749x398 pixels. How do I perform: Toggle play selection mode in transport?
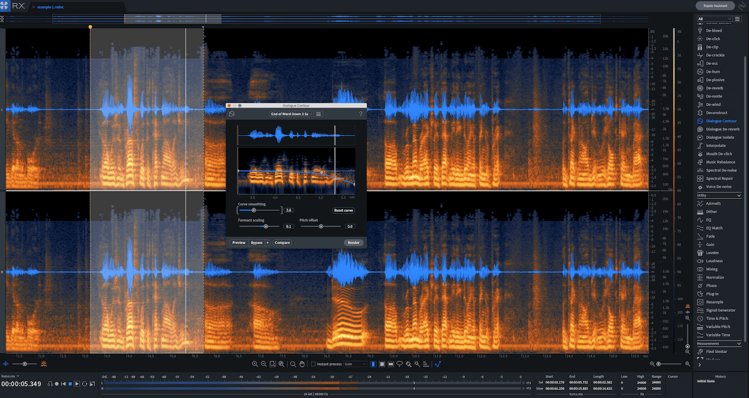tap(77, 384)
